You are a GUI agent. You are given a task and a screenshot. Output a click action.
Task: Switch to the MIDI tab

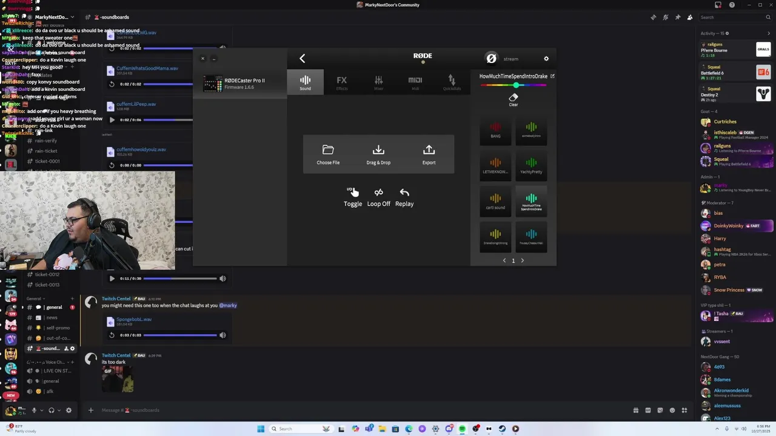pos(415,82)
